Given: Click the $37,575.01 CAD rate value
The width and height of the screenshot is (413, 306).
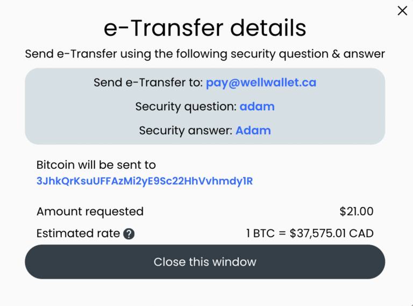Looking at the screenshot, I should tap(331, 233).
